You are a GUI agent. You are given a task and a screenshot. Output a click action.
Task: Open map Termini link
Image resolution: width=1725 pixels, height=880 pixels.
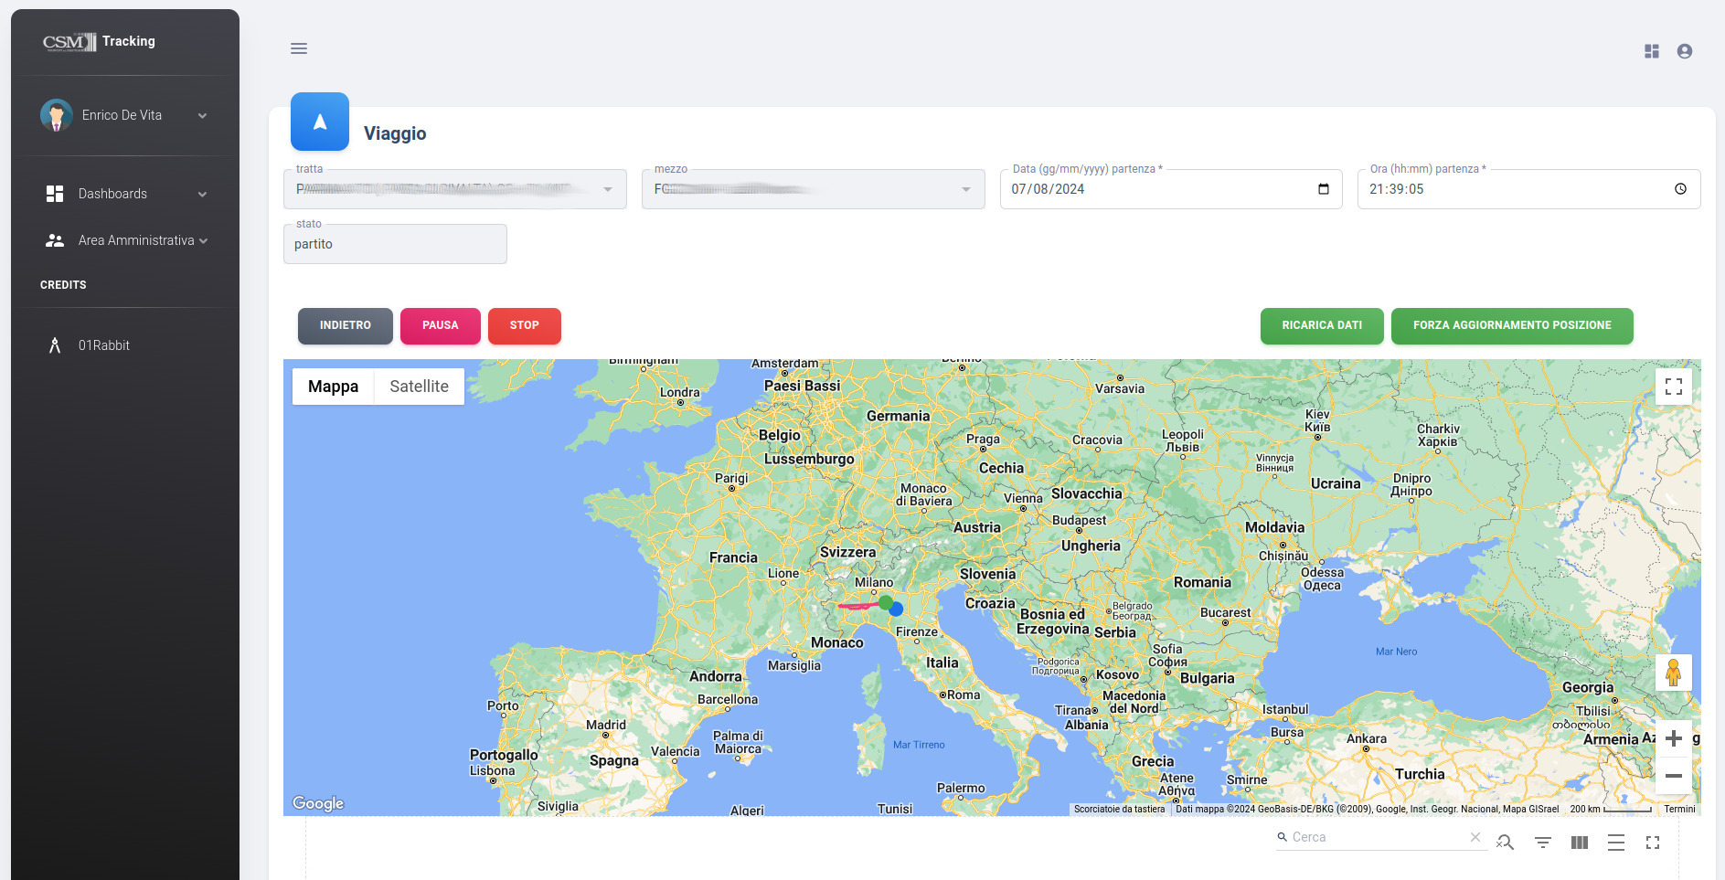[x=1679, y=809]
